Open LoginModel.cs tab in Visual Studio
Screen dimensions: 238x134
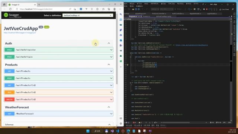212,14
